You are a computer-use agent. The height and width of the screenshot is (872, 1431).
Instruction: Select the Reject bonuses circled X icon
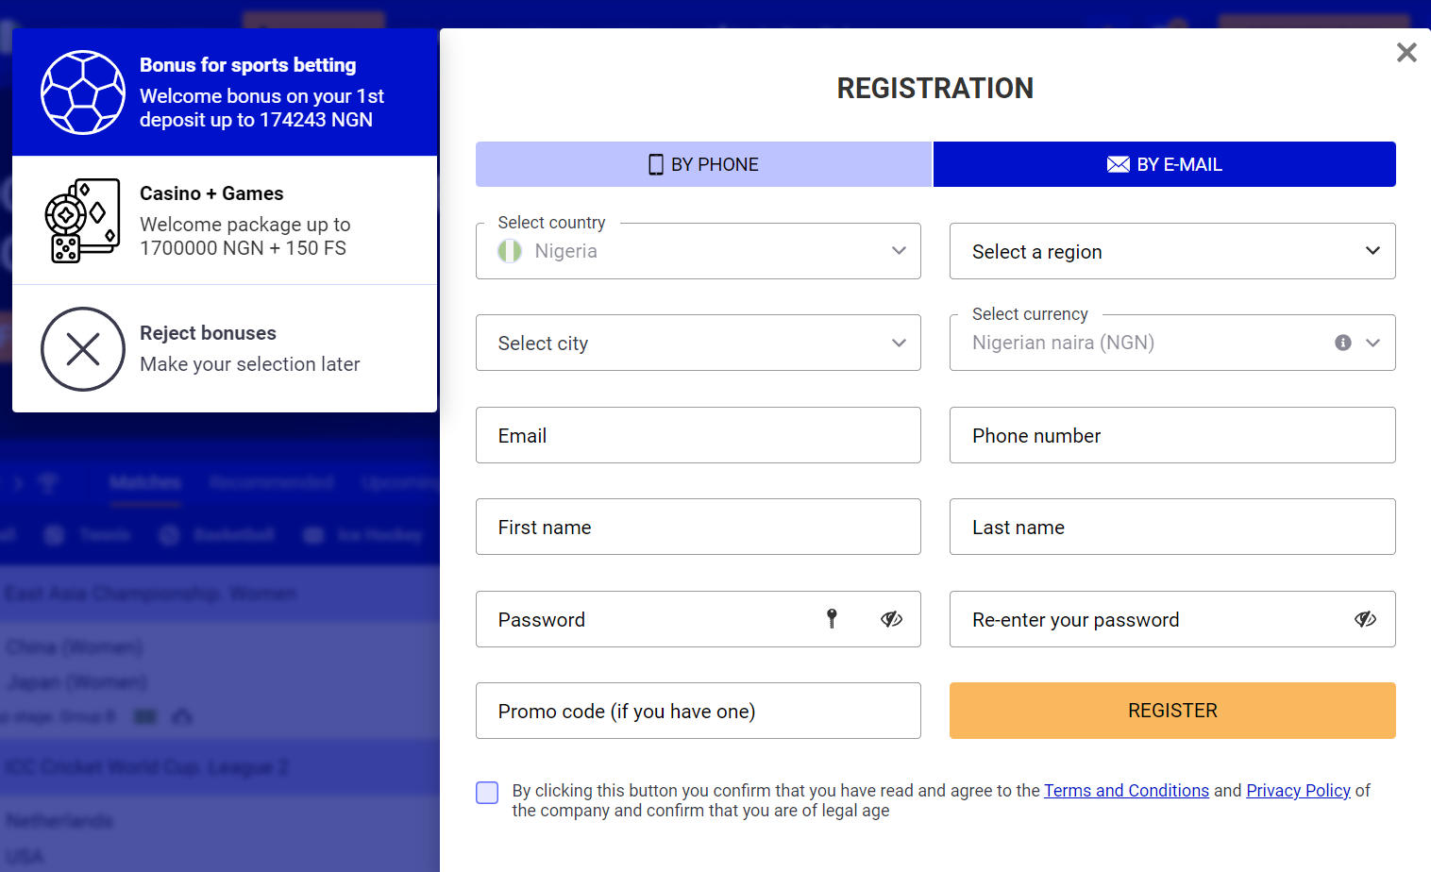[x=83, y=349]
